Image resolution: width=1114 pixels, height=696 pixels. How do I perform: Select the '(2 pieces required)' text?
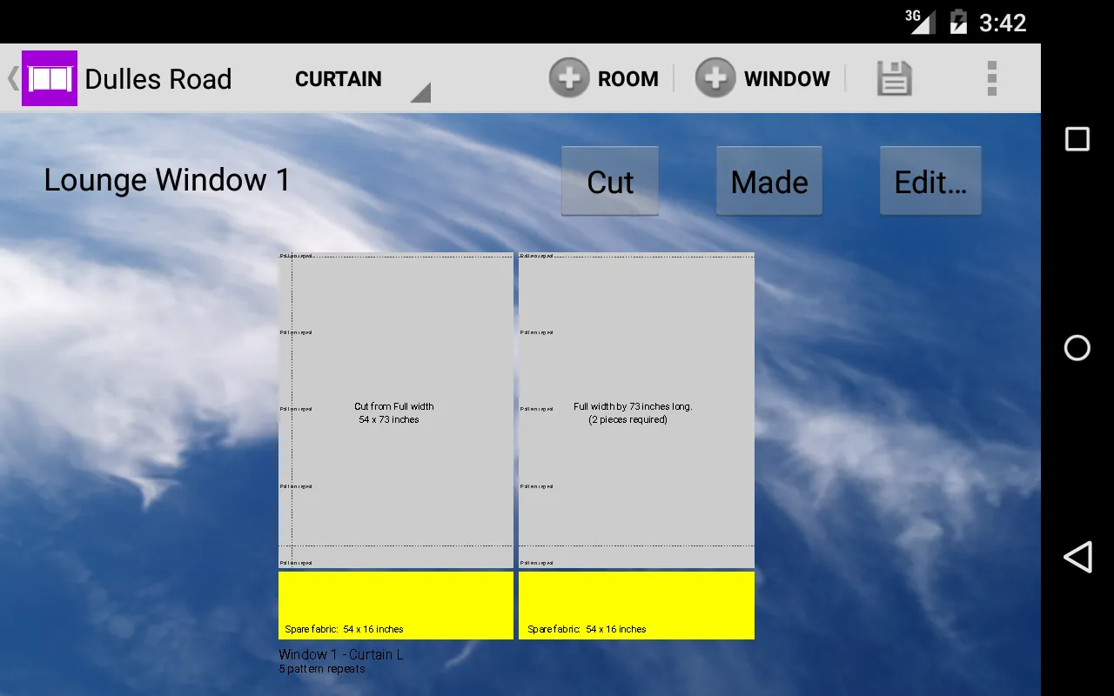coord(628,420)
